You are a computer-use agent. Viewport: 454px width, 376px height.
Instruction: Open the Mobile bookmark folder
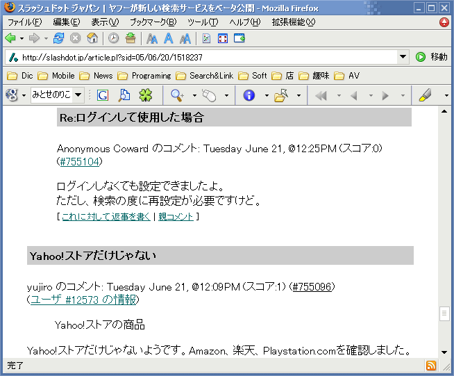coord(56,76)
